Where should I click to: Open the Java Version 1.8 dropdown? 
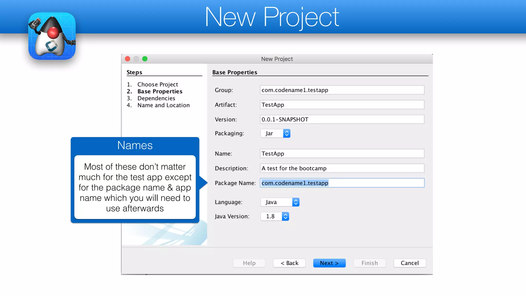(x=275, y=216)
